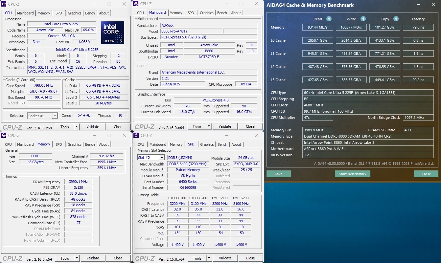
Task: Click the bottom Close button in the Memory window
Action: [x=118, y=258]
